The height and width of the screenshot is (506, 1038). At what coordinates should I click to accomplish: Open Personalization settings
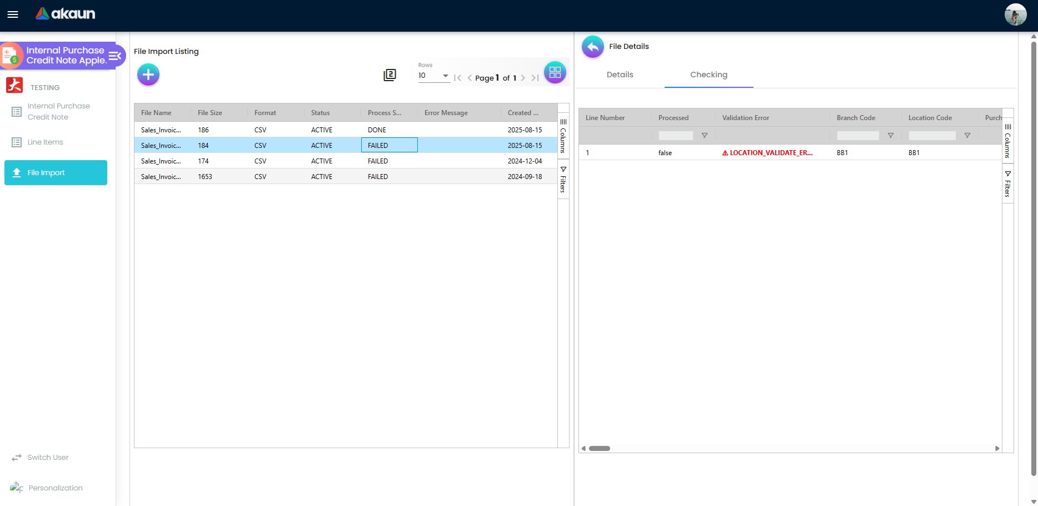[47, 488]
